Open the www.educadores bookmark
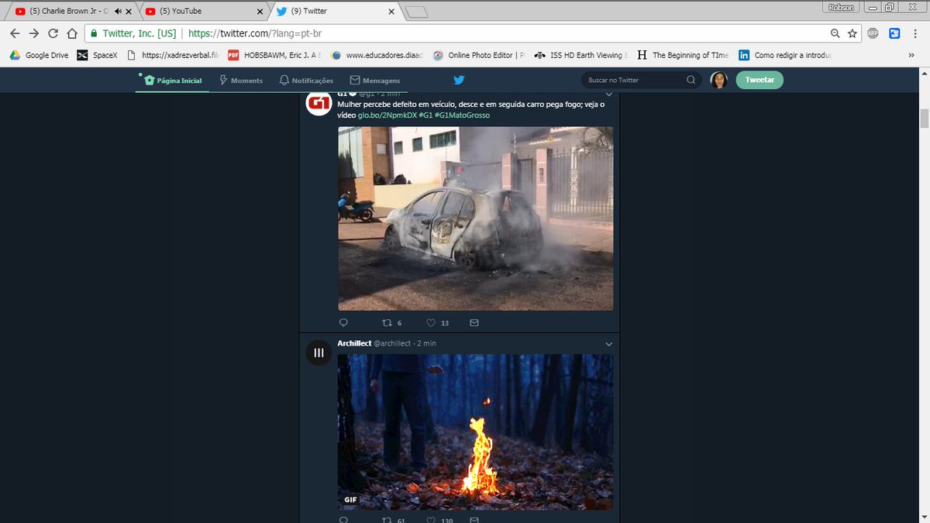This screenshot has width=930, height=523. click(378, 55)
